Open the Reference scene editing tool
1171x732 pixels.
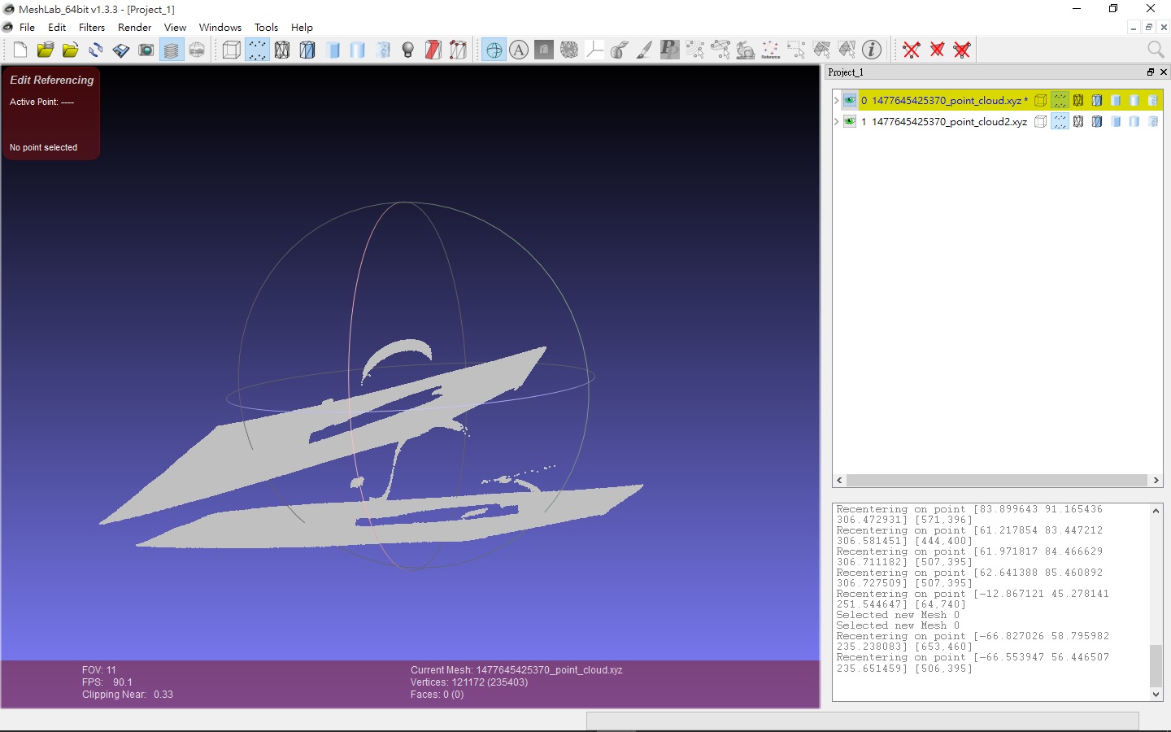(x=770, y=50)
